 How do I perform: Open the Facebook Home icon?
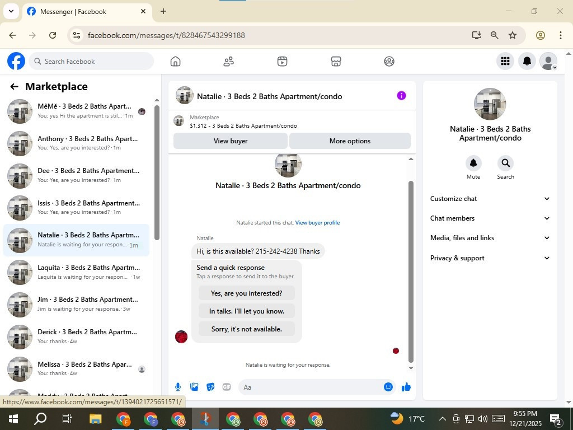tap(175, 62)
